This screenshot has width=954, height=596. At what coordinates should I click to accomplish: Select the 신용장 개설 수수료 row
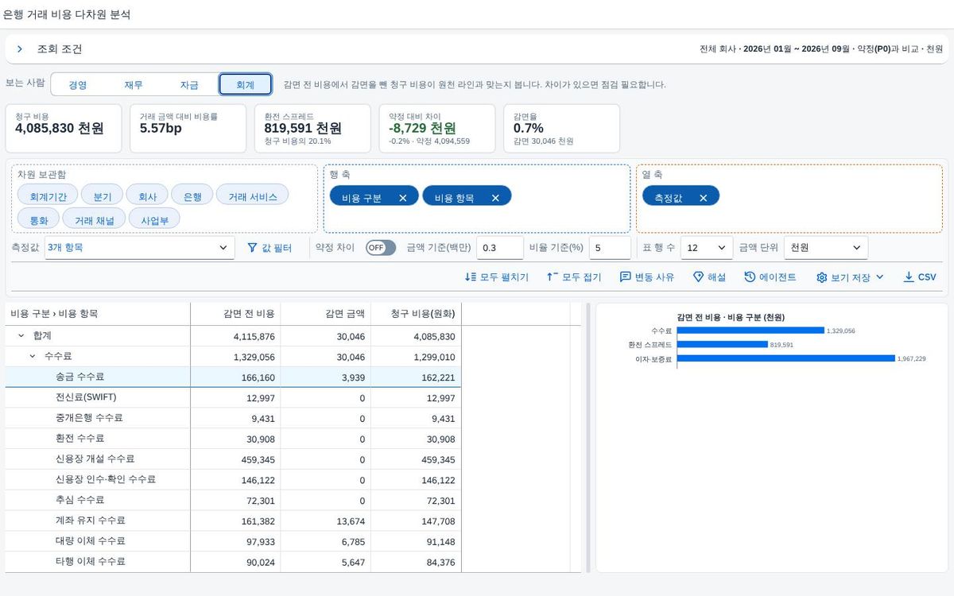point(233,459)
